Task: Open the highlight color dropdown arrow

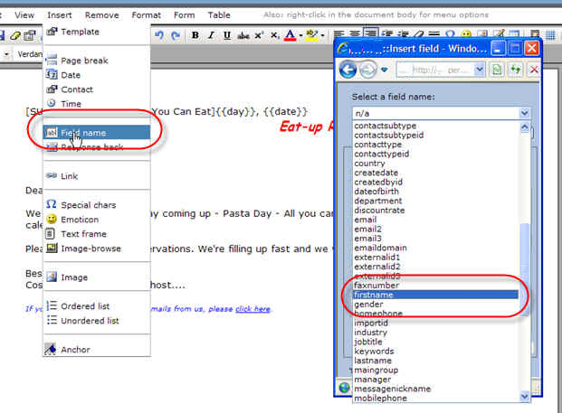Action: pyautogui.click(x=322, y=35)
